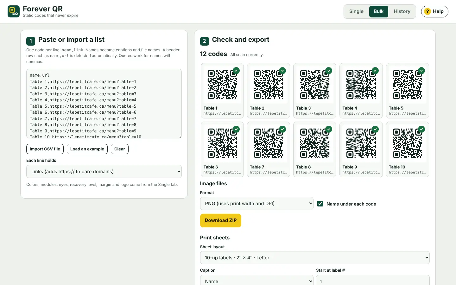
Task: Click the 'Print sheets' heading
Action: click(215, 238)
